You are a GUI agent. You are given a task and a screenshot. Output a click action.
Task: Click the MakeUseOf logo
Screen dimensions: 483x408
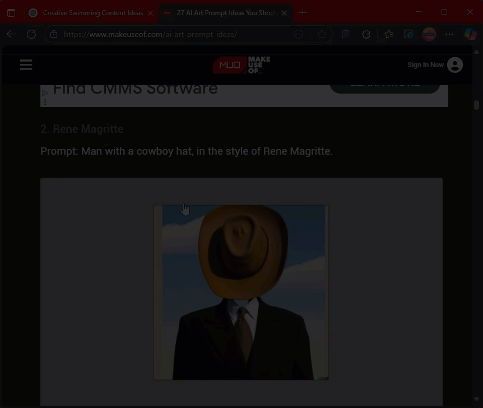[x=241, y=65]
